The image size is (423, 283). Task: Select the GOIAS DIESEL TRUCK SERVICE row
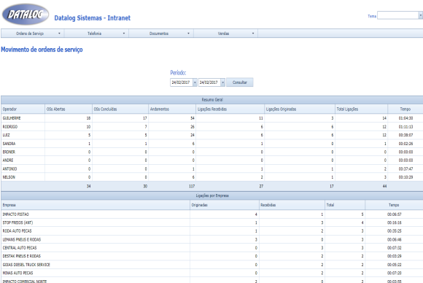pos(211,265)
